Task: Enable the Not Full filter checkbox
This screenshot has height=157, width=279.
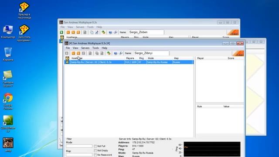Action: pos(95,146)
